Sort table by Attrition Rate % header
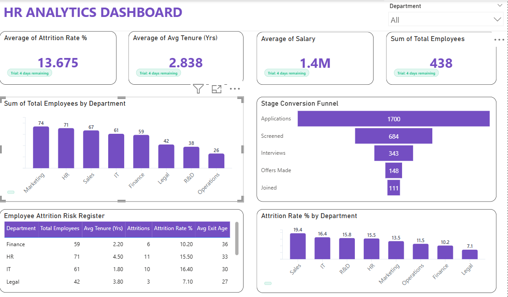 tap(173, 228)
